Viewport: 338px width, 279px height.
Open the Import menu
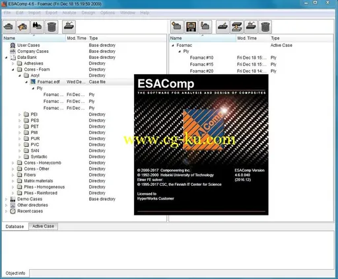coord(34,13)
